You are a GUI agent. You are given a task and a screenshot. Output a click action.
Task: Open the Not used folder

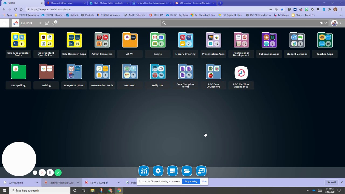click(130, 72)
